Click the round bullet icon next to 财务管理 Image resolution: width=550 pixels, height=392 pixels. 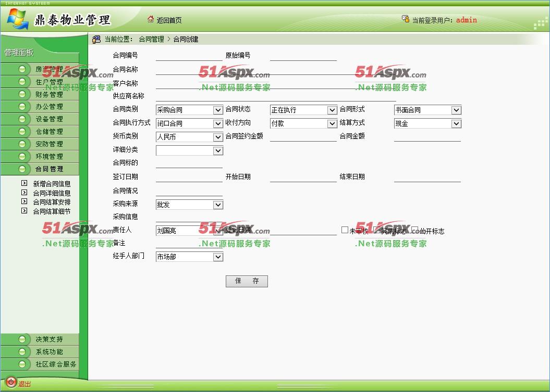tap(22, 94)
